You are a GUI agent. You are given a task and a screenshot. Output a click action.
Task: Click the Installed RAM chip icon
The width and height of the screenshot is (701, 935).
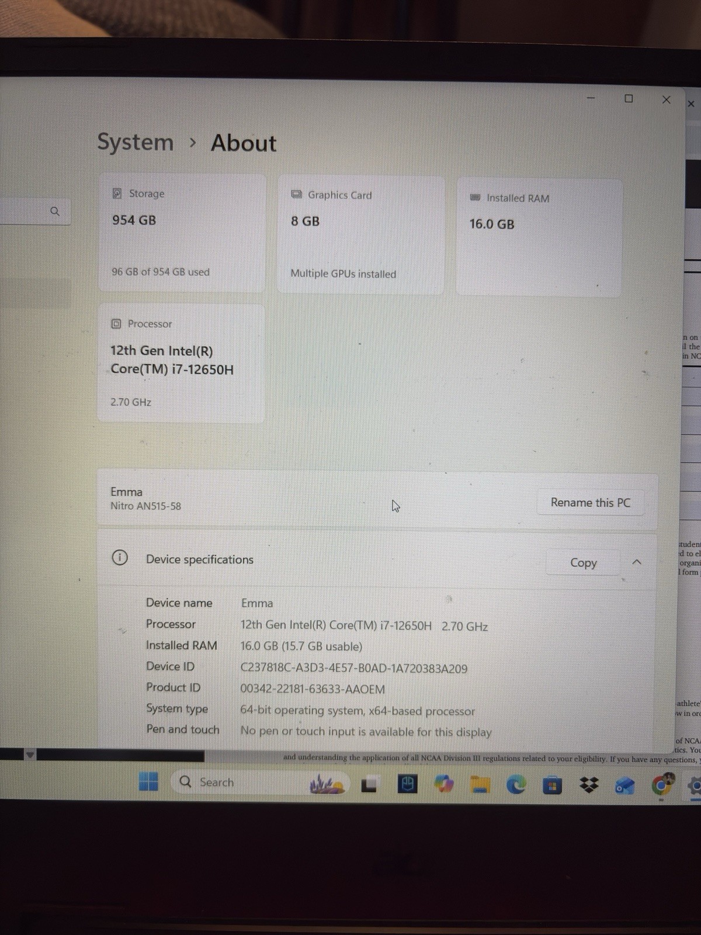(x=476, y=198)
